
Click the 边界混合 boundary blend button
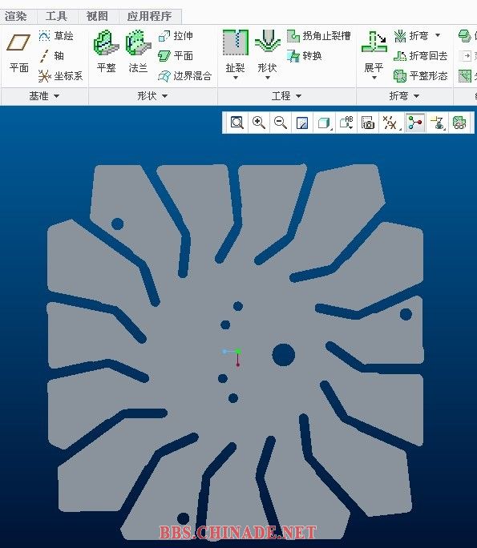(x=185, y=76)
